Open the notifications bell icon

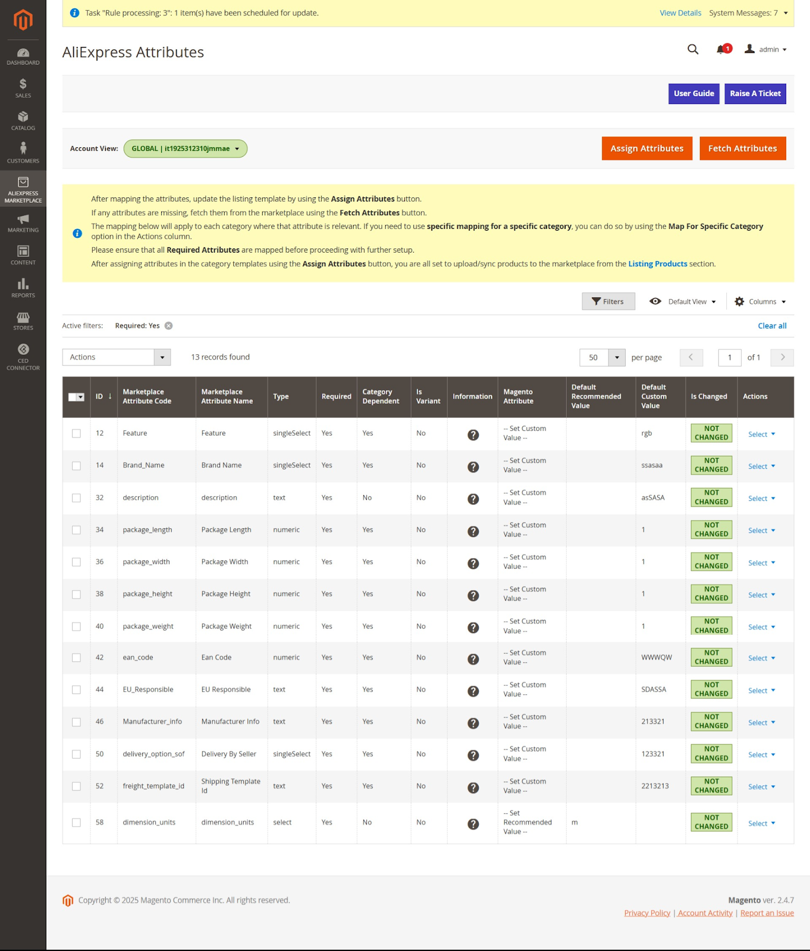pos(722,49)
